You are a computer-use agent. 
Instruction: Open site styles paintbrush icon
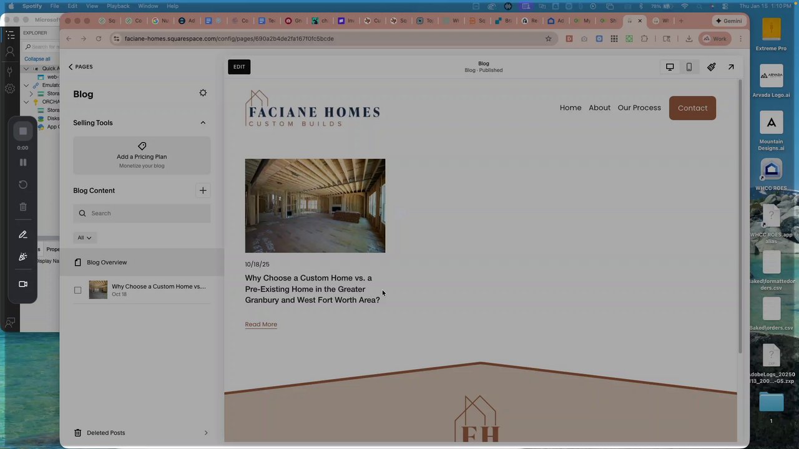click(712, 67)
